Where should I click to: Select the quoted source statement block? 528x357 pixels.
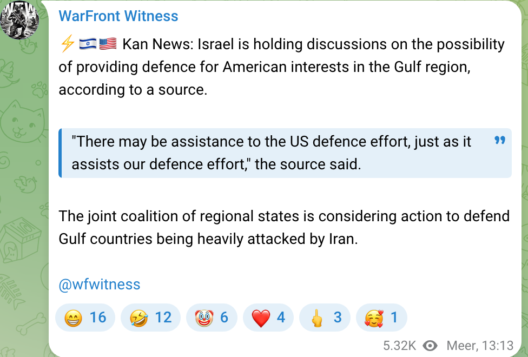click(270, 153)
